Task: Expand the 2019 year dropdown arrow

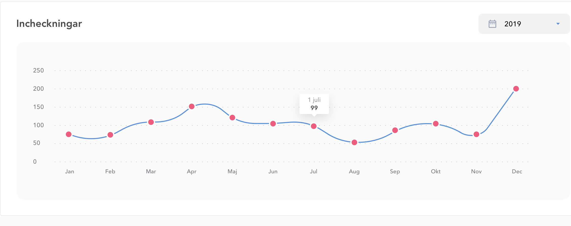Action: pyautogui.click(x=558, y=24)
